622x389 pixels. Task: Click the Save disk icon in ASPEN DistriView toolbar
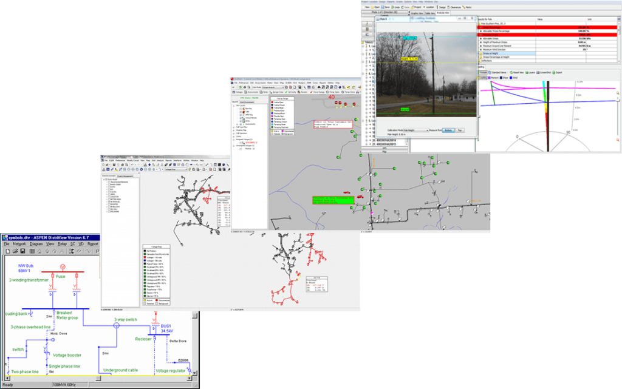22,251
